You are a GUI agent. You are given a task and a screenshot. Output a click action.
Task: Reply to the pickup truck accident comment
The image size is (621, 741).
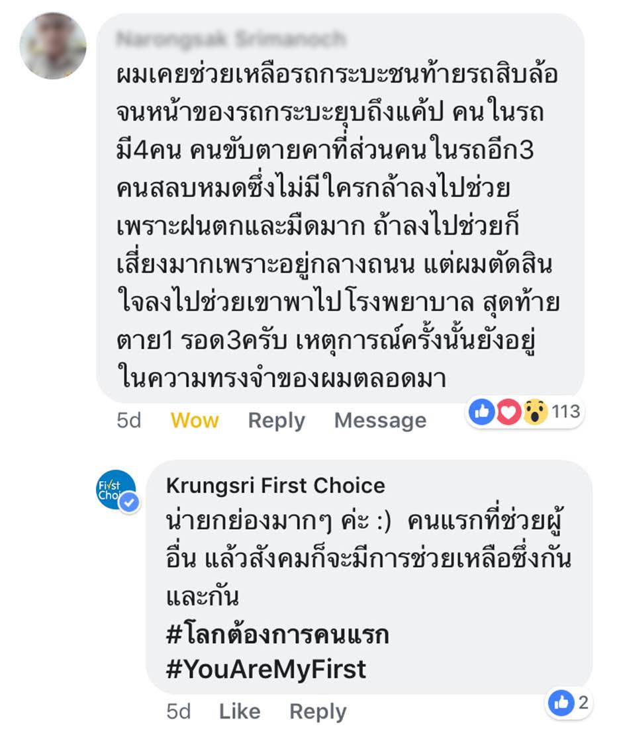(x=277, y=420)
